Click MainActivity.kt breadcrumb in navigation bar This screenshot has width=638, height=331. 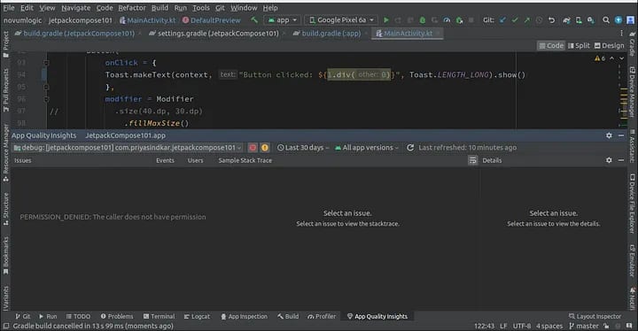[147, 20]
